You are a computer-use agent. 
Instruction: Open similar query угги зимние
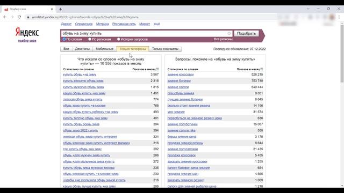tap(176, 112)
